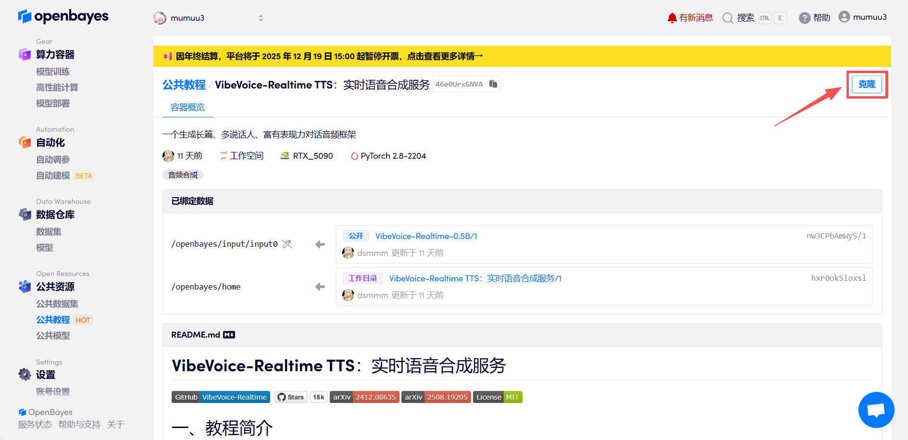The image size is (908, 440).
Task: Click the search magnifier icon
Action: point(728,18)
